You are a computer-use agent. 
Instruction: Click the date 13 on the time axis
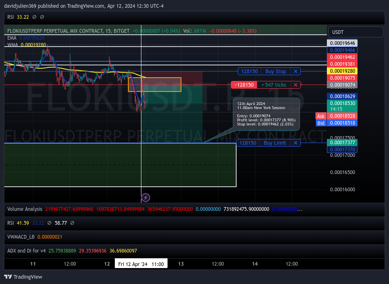[181, 264]
